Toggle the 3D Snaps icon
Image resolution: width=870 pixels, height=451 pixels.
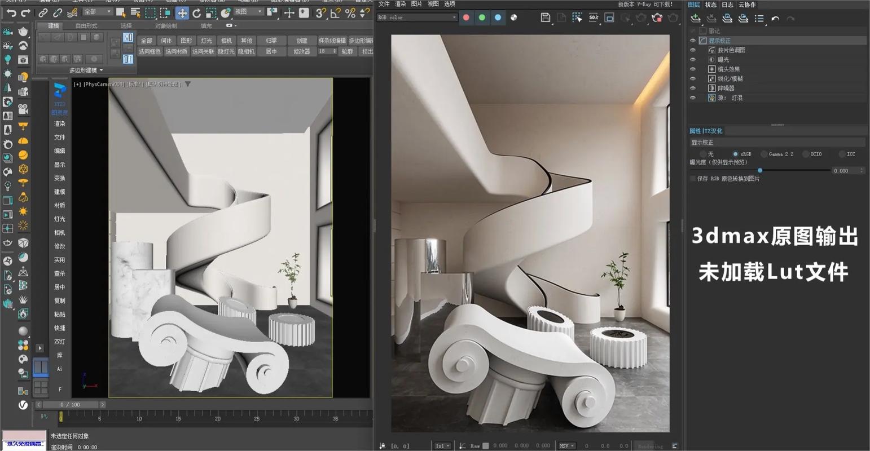[320, 12]
